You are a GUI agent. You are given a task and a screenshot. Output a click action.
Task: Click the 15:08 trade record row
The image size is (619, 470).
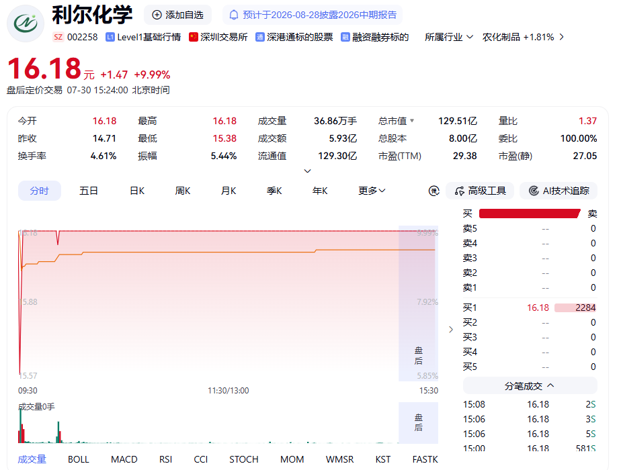pyautogui.click(x=530, y=405)
